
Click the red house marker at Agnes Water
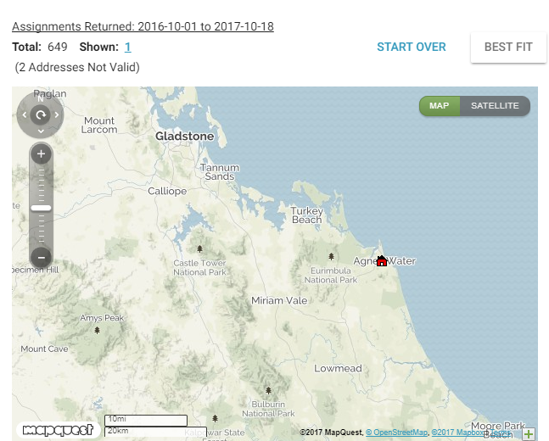[x=382, y=260]
